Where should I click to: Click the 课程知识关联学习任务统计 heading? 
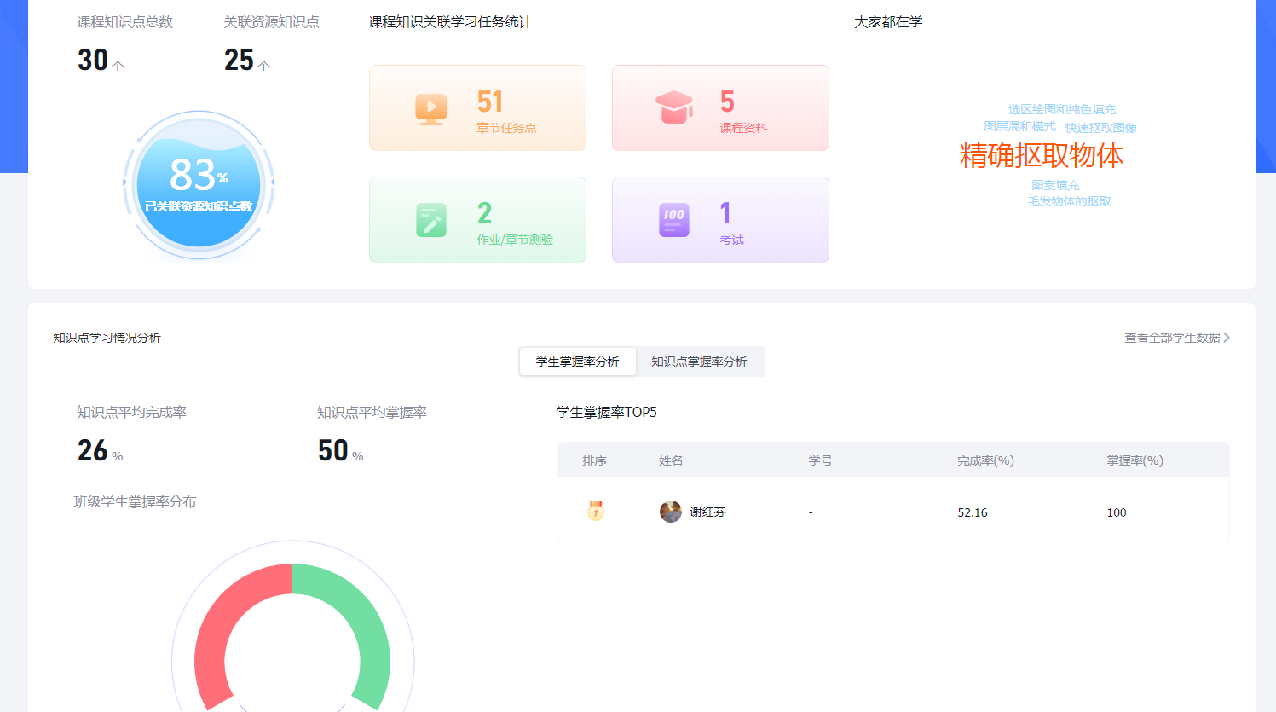pos(450,21)
